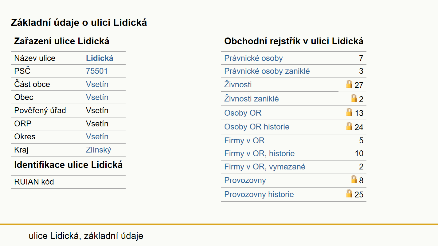Click Vsetín link in Okres row
The image size is (438, 246).
pyautogui.click(x=97, y=137)
